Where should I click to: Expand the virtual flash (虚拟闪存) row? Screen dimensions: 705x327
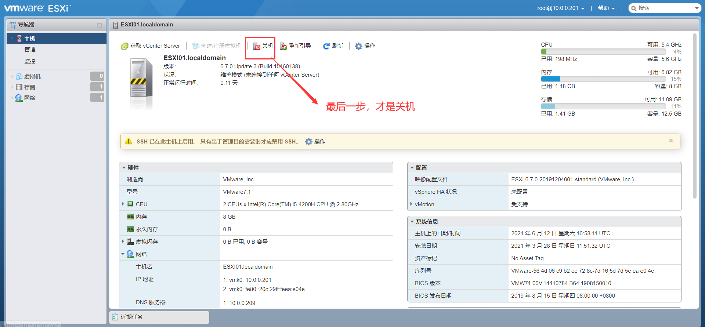[x=123, y=241]
